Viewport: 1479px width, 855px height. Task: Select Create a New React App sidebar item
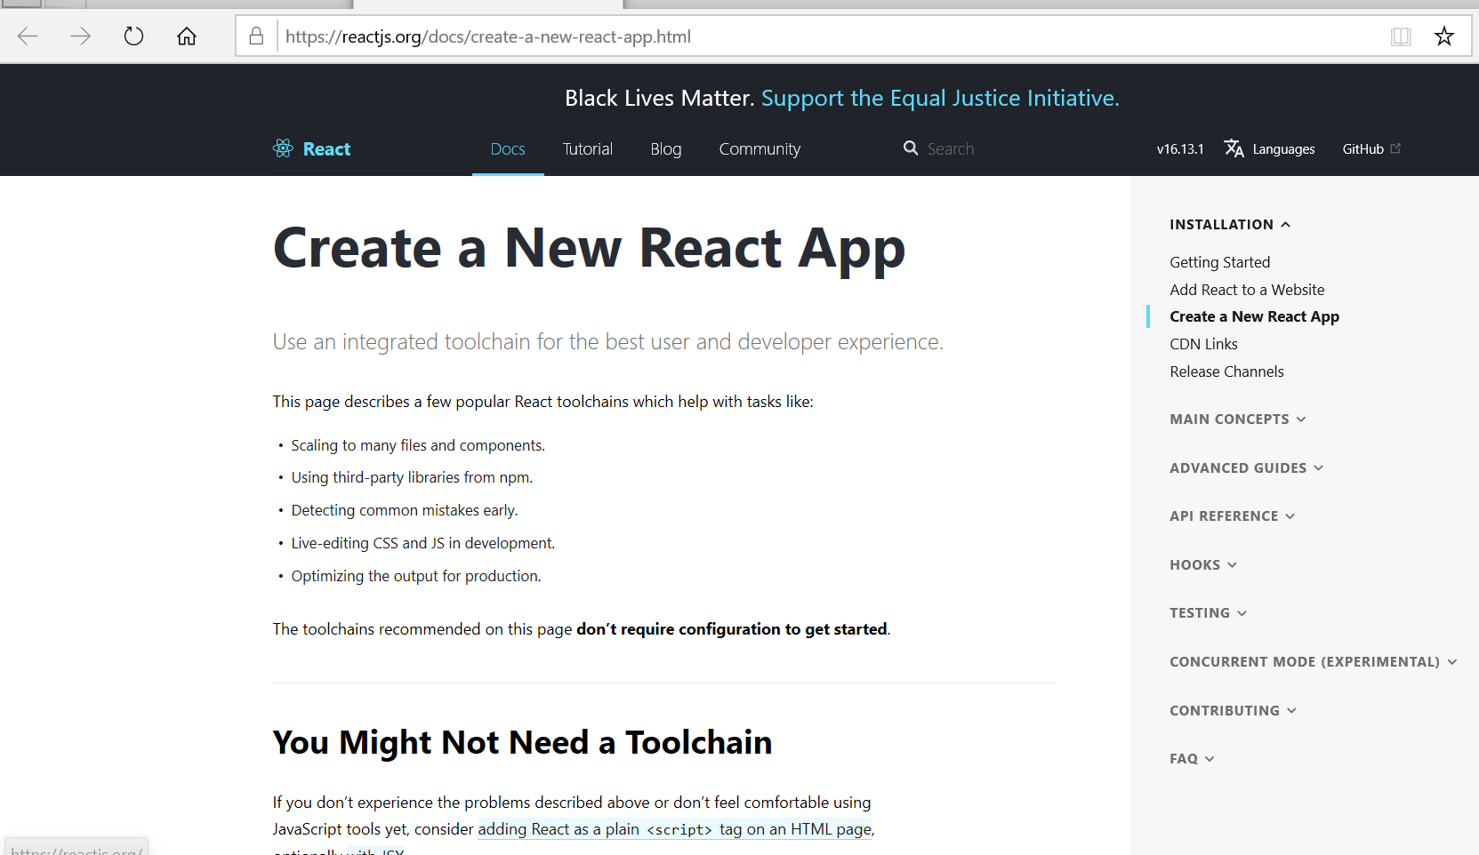click(1254, 316)
